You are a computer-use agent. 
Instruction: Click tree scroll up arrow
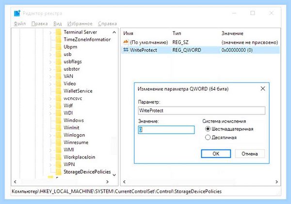[x=114, y=32]
